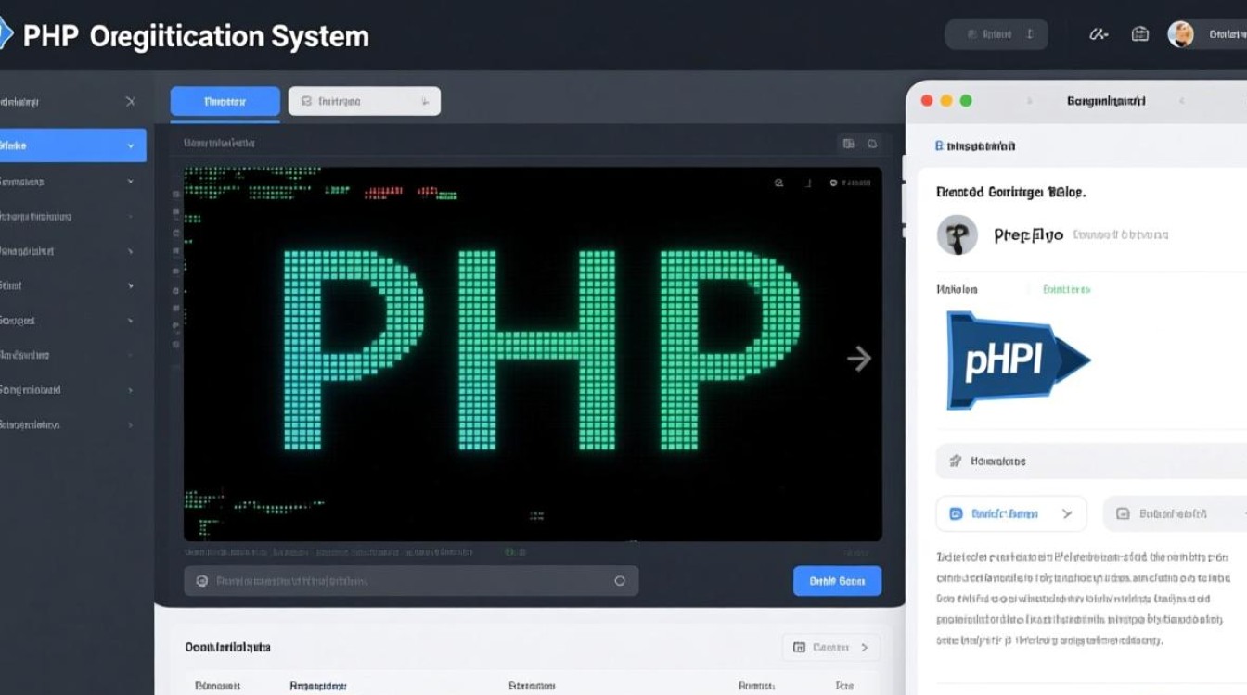Viewport: 1247px width, 695px height.
Task: Click the blue arrow logo beside the app title
Action: click(7, 32)
